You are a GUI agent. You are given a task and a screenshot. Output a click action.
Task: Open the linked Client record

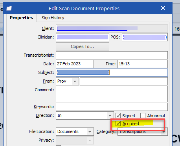(x=112, y=28)
